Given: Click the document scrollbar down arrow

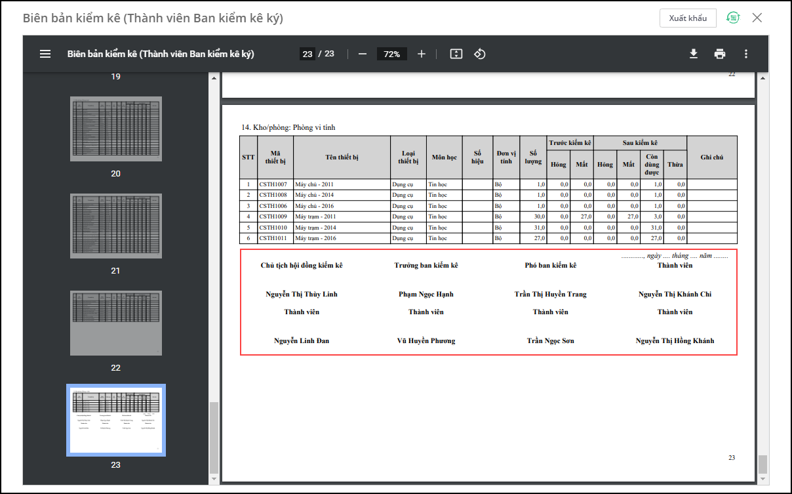Looking at the screenshot, I should click(762, 479).
